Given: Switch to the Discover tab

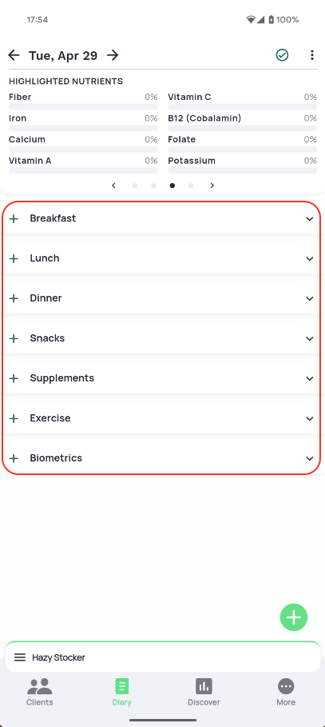Looking at the screenshot, I should point(204,692).
